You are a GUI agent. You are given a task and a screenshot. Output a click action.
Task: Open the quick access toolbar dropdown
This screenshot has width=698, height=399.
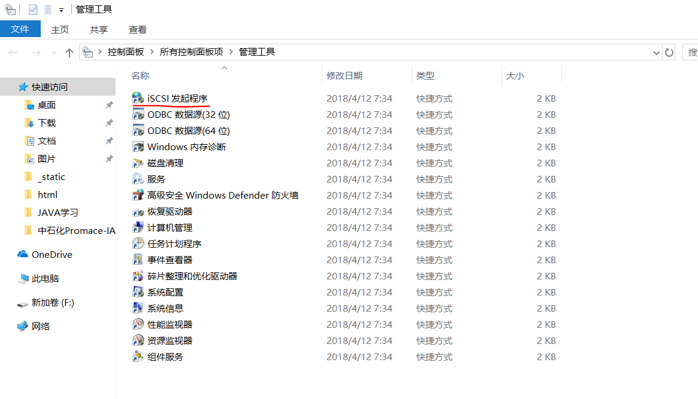pyautogui.click(x=62, y=10)
